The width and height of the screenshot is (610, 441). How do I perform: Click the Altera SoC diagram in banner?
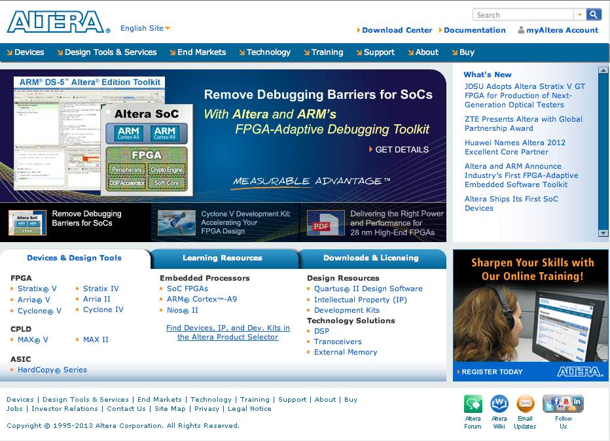[x=147, y=150]
